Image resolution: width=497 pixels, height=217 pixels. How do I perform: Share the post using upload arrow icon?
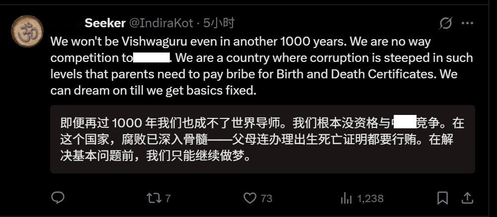click(467, 198)
